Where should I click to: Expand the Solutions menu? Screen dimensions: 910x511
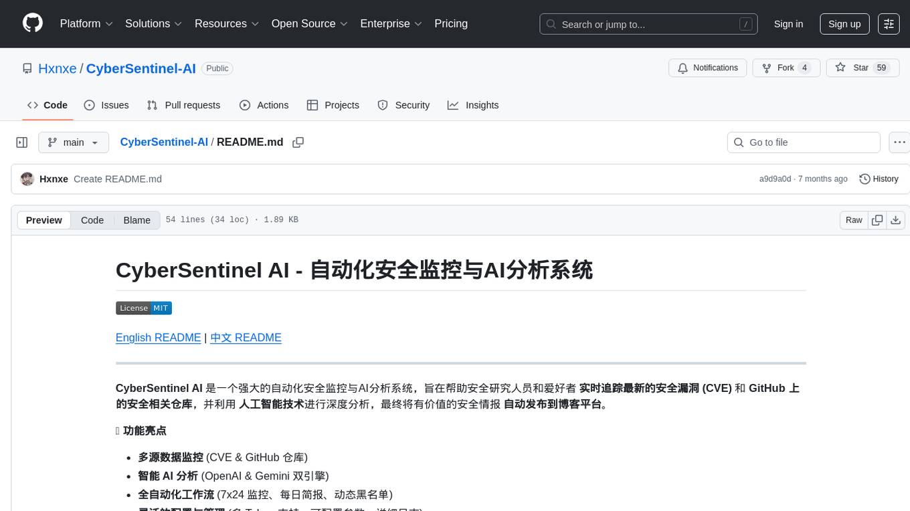pos(154,23)
